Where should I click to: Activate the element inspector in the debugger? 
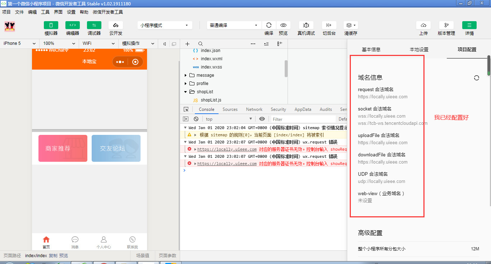coord(186,109)
